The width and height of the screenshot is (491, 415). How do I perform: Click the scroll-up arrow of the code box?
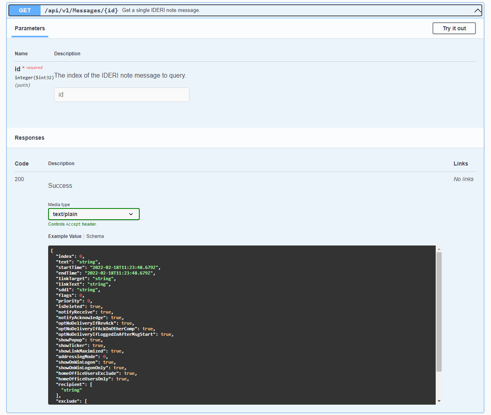439,249
